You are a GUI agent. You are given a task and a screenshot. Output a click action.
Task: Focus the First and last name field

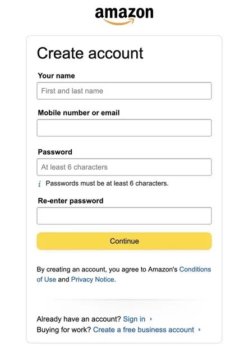click(124, 91)
